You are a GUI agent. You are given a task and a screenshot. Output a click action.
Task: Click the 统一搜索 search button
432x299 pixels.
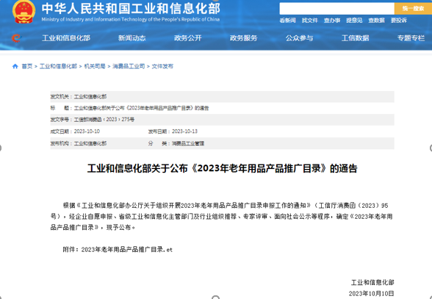(413, 9)
